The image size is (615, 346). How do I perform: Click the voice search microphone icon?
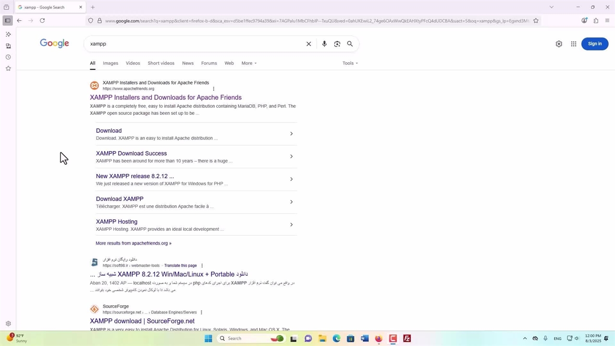[x=324, y=44]
